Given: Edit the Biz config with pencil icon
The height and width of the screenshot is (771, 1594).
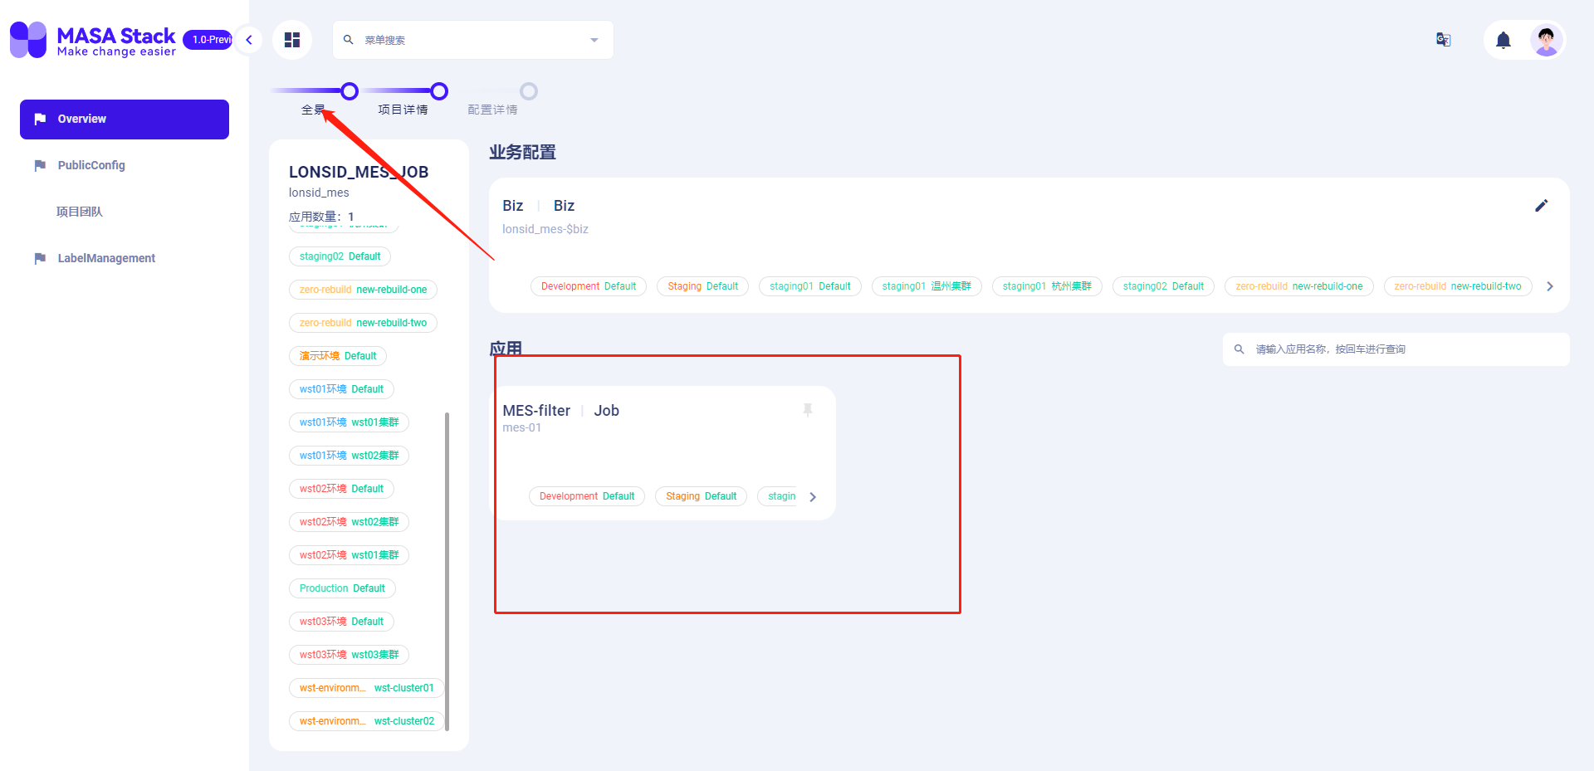Looking at the screenshot, I should (1542, 206).
